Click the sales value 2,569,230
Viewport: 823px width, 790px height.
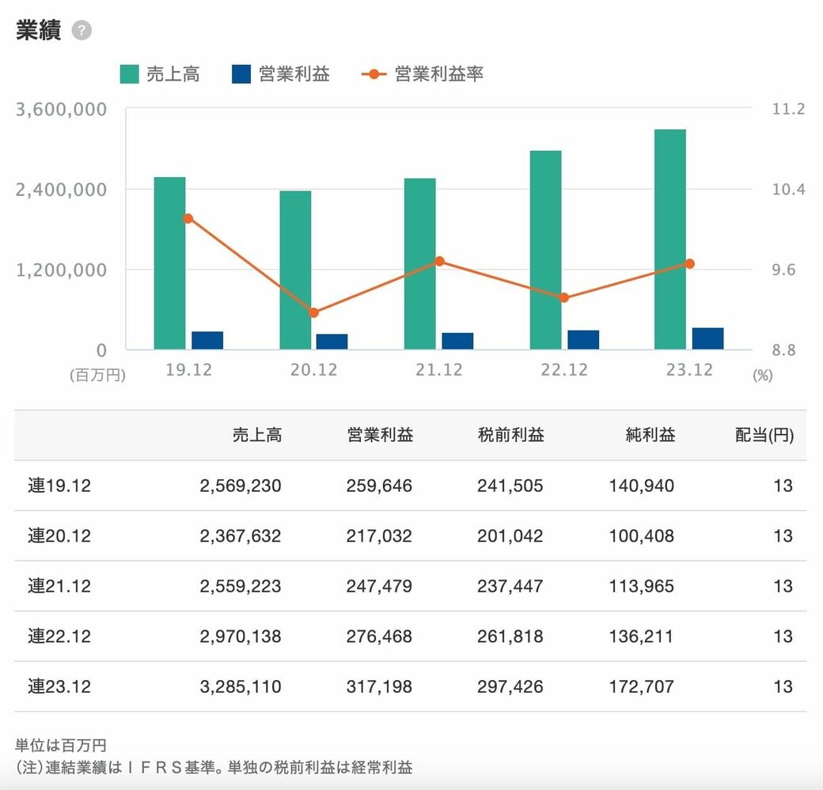click(x=241, y=486)
